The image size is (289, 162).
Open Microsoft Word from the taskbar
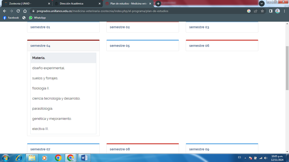click(x=84, y=158)
